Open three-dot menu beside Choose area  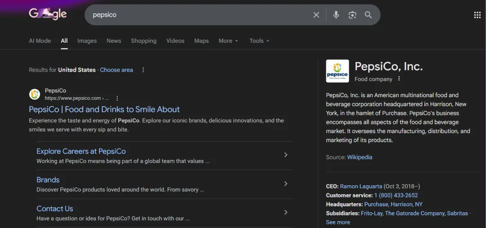pyautogui.click(x=143, y=70)
